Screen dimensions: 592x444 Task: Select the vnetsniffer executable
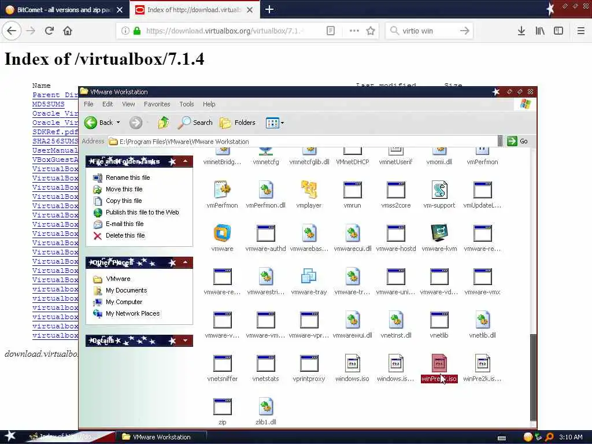tap(222, 363)
